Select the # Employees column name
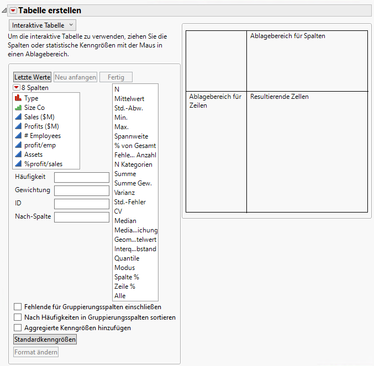The image size is (374, 366). 43,136
